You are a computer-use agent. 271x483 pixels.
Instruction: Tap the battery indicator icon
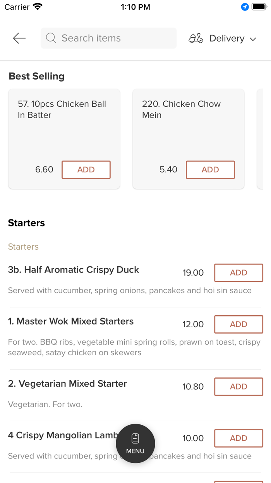point(259,7)
